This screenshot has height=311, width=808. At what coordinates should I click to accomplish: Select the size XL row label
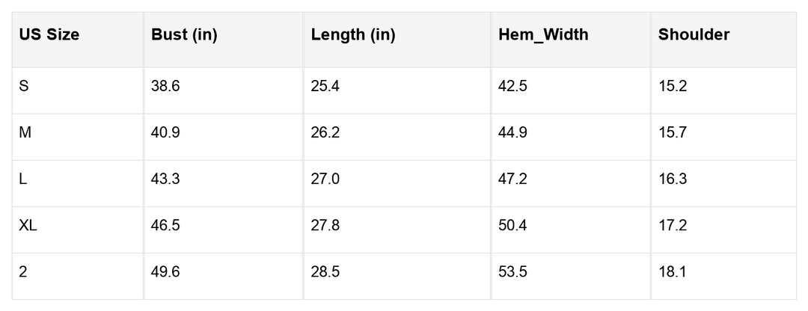(x=28, y=225)
